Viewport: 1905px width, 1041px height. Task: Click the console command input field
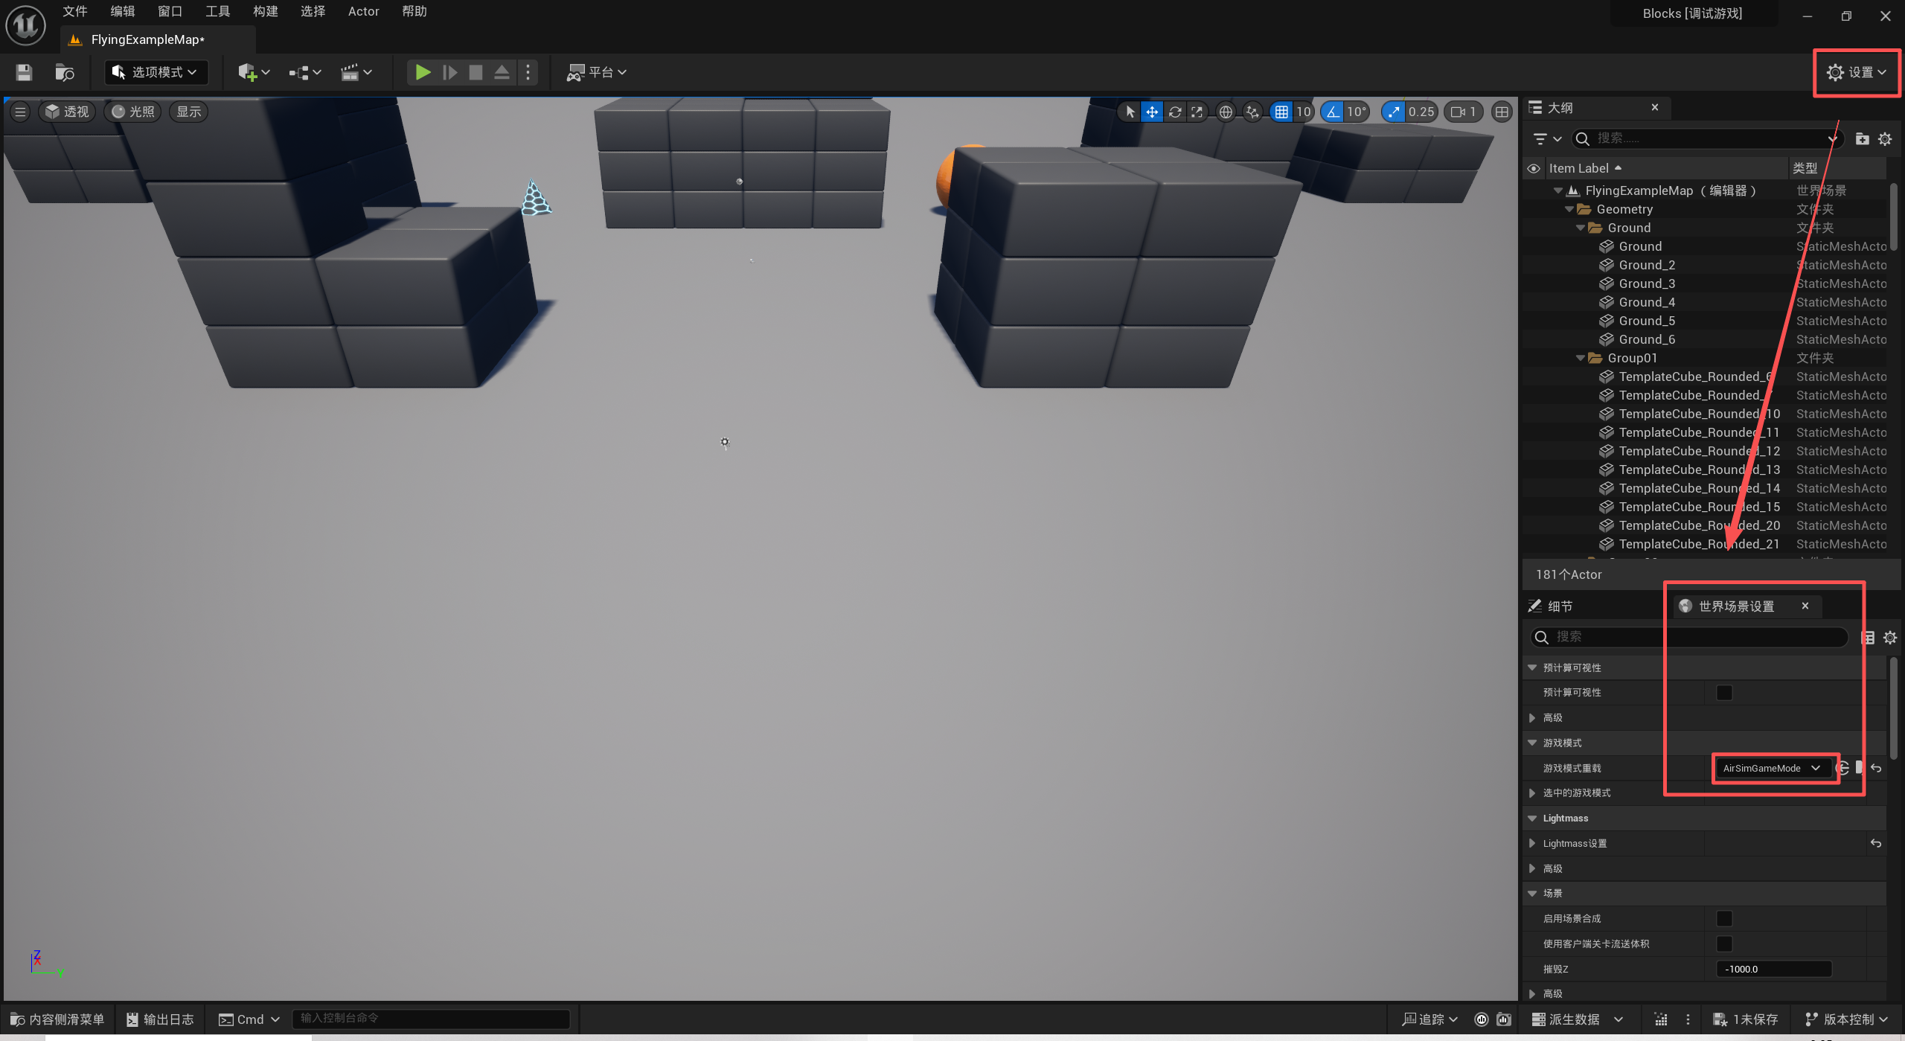pyautogui.click(x=432, y=1019)
